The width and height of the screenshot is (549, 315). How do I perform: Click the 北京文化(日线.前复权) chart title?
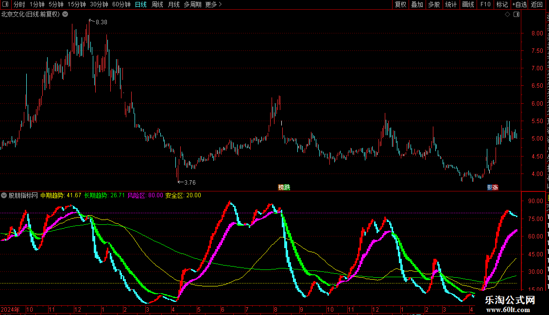(x=31, y=15)
